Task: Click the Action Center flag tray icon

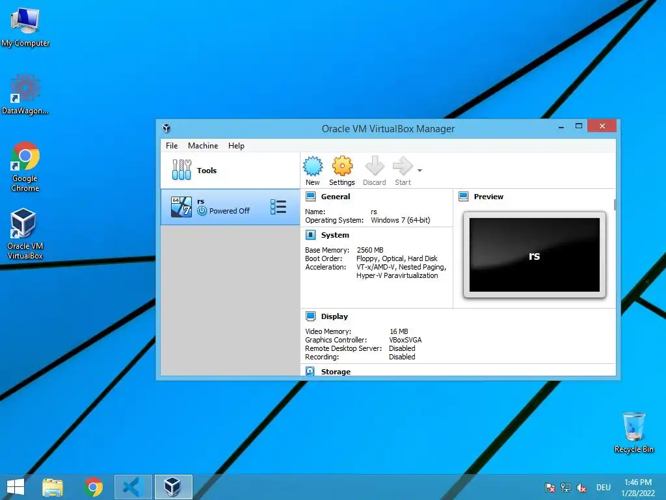Action: pyautogui.click(x=550, y=488)
